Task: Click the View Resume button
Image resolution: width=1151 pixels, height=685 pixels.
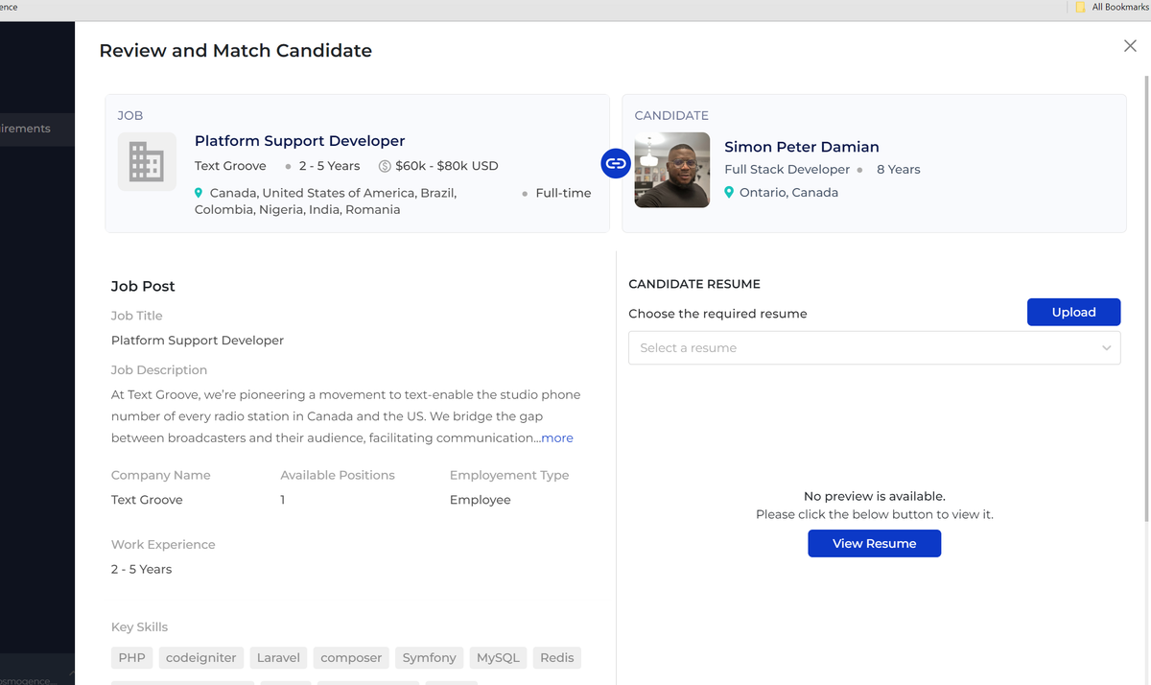Action: [874, 543]
